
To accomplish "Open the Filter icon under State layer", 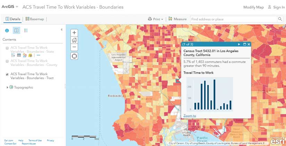I will 31,55.
